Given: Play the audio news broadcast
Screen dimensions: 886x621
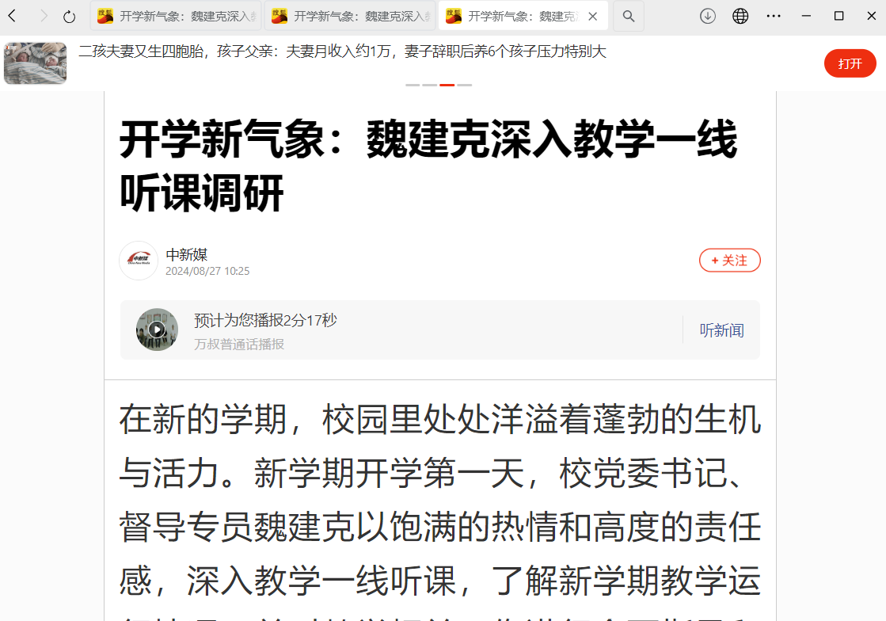Looking at the screenshot, I should pyautogui.click(x=157, y=330).
